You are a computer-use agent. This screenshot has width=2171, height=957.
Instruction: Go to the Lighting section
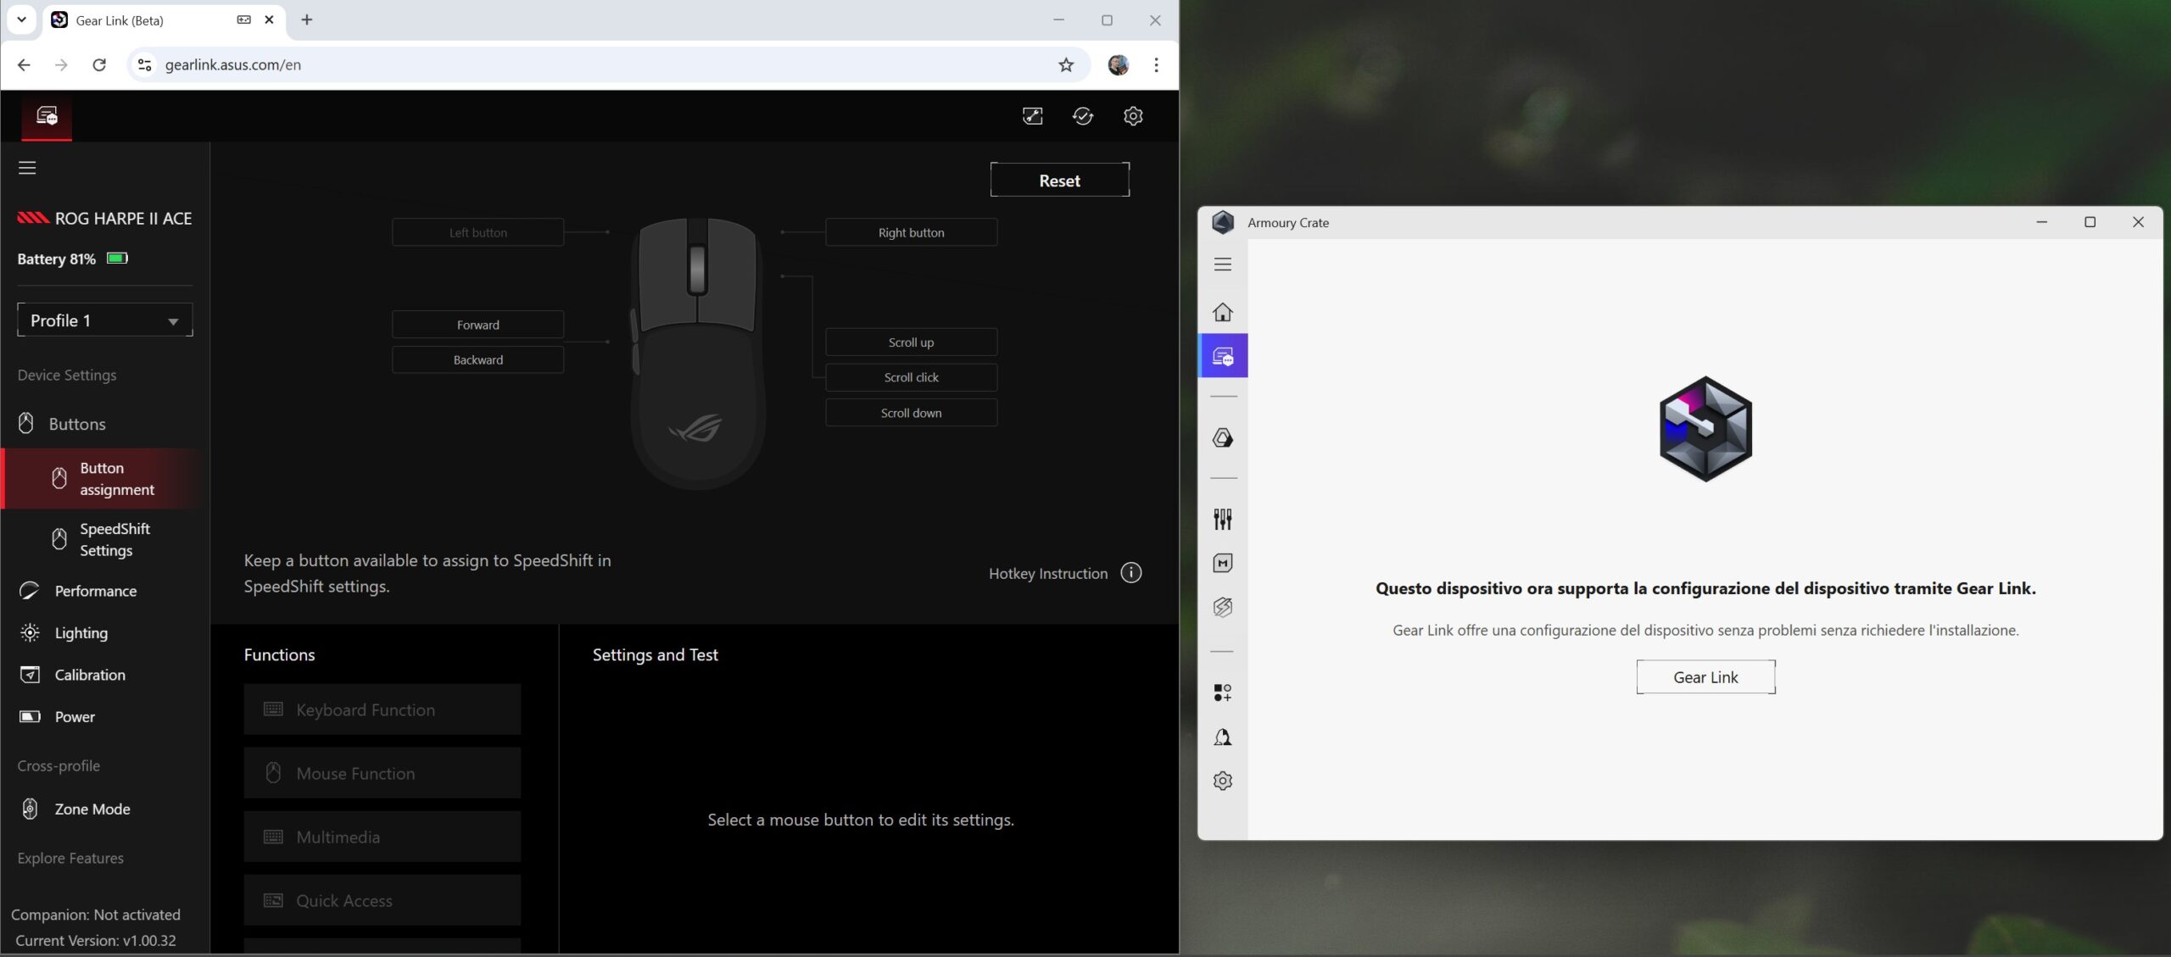(81, 633)
